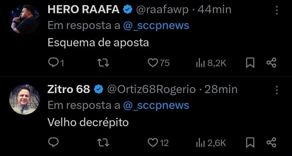The height and width of the screenshot is (156, 292).
Task: Go to the HERO RAAFA display name
Action: 83,10
